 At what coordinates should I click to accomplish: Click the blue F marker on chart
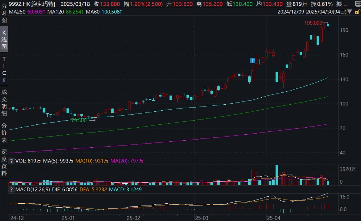click(x=252, y=61)
